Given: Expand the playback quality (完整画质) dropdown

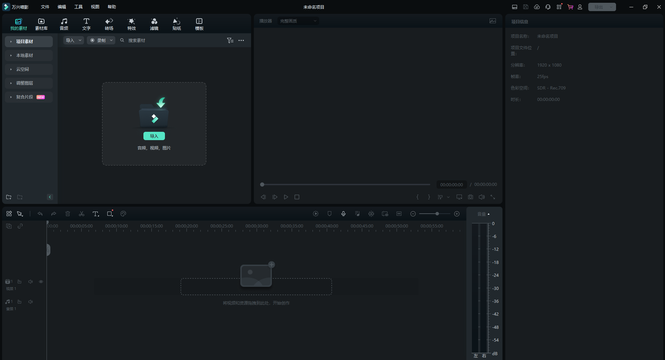Looking at the screenshot, I should click(x=298, y=21).
